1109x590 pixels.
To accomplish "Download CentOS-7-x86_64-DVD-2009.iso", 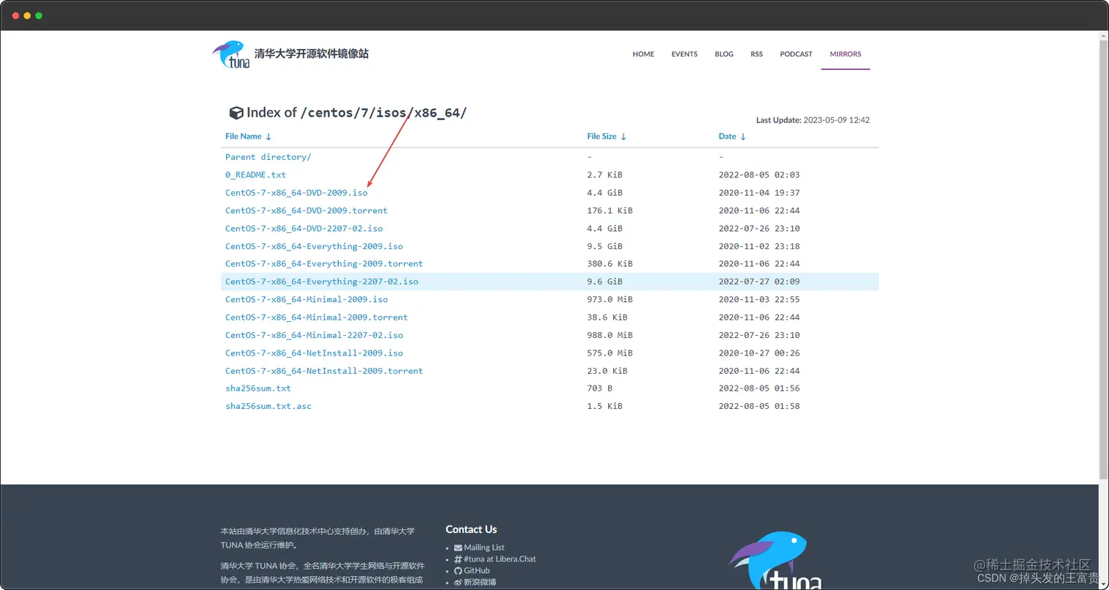I will point(296,193).
